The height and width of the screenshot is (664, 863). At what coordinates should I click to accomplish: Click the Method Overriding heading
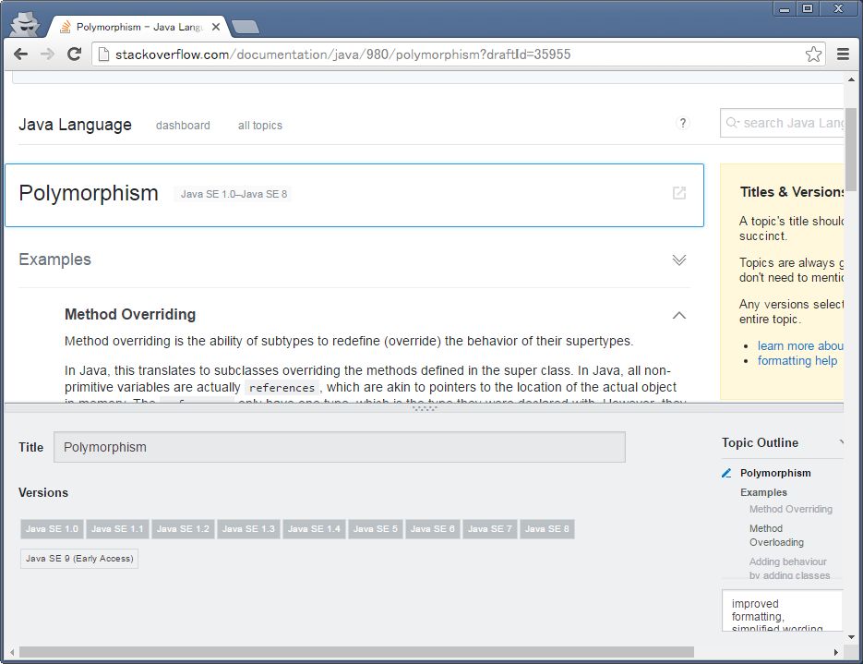(130, 314)
